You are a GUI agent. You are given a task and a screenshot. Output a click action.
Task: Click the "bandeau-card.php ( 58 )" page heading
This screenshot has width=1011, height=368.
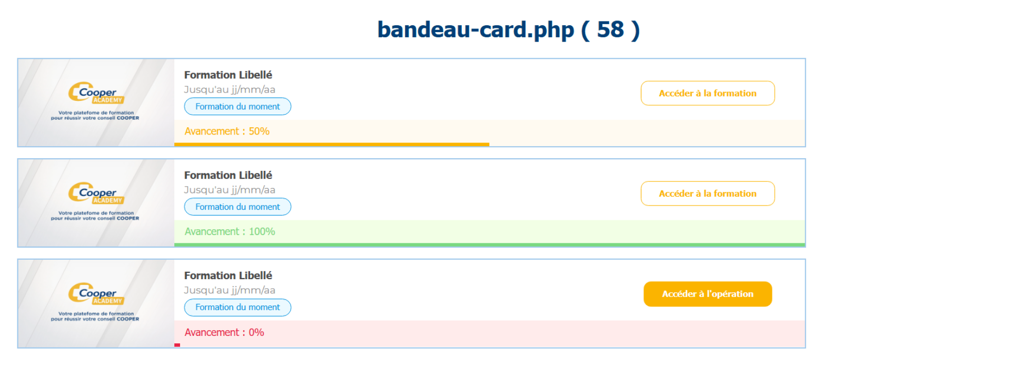508,29
